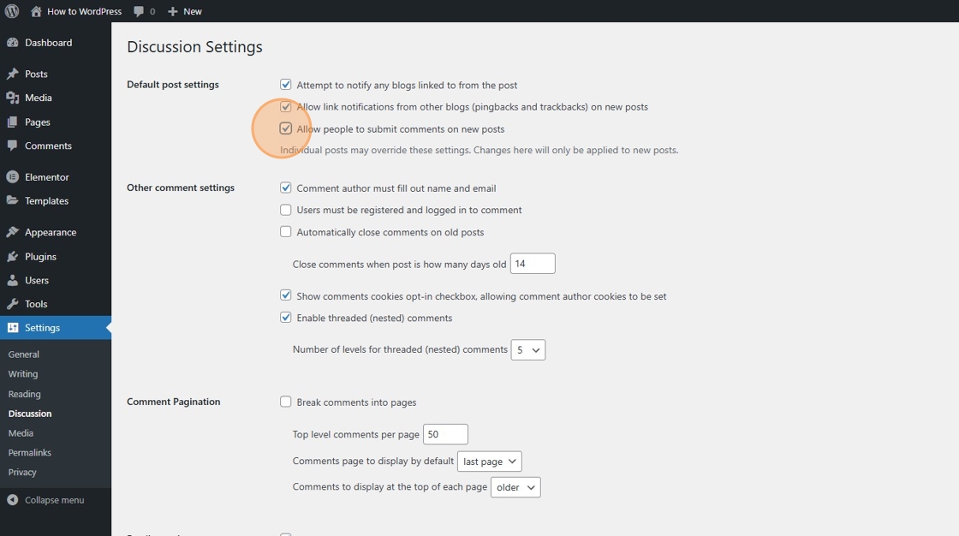Viewport: 959px width, 536px height.
Task: Open Discussion settings submenu
Action: pos(30,414)
